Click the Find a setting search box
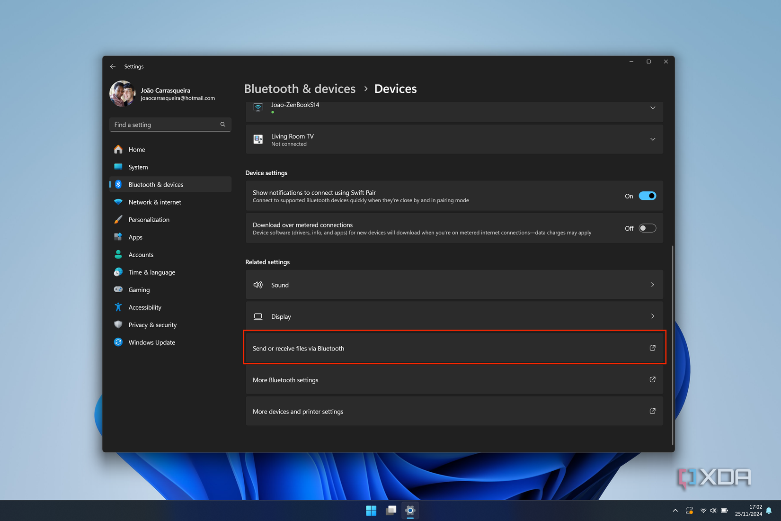This screenshot has width=781, height=521. click(170, 125)
